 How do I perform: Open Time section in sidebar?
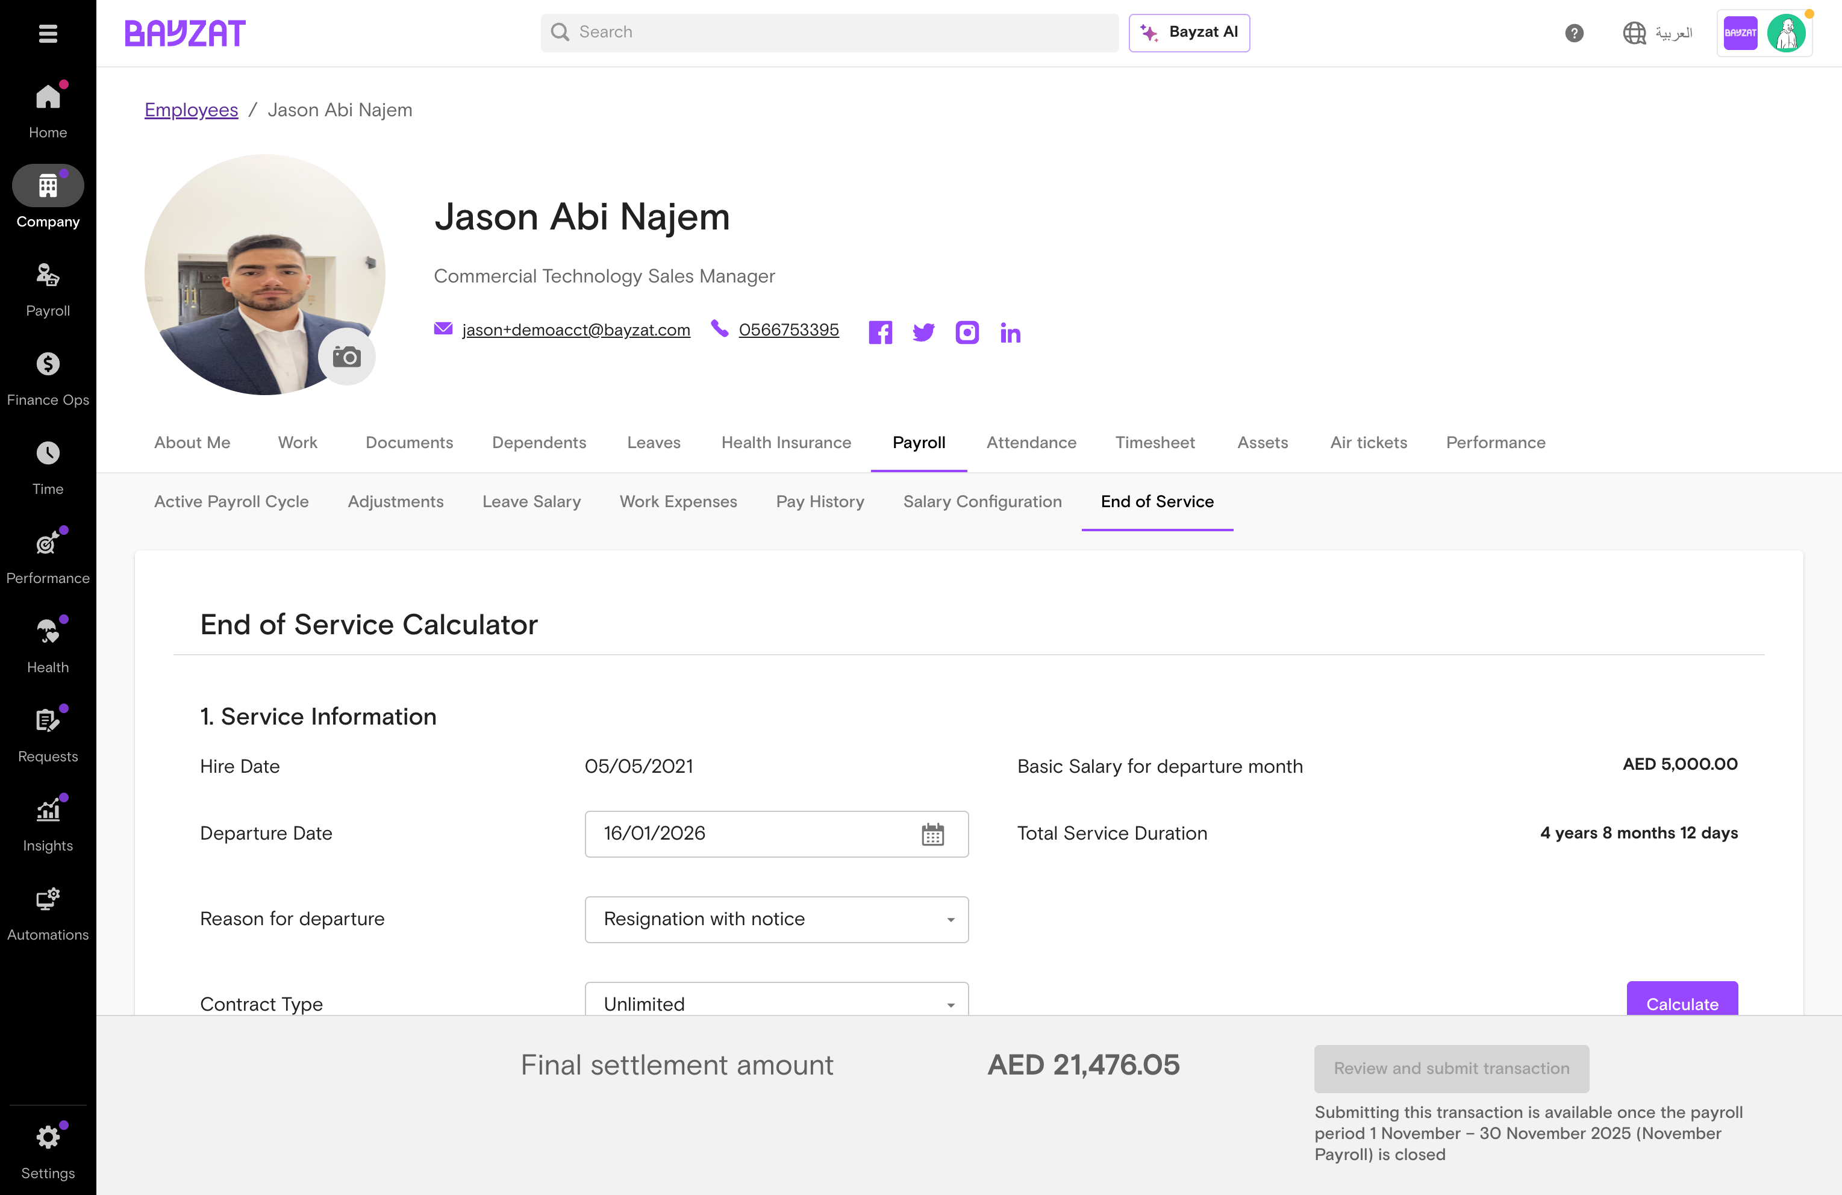[x=48, y=468]
